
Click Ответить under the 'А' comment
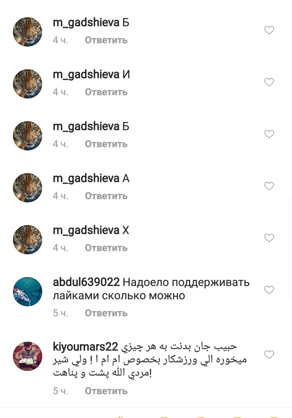106,196
